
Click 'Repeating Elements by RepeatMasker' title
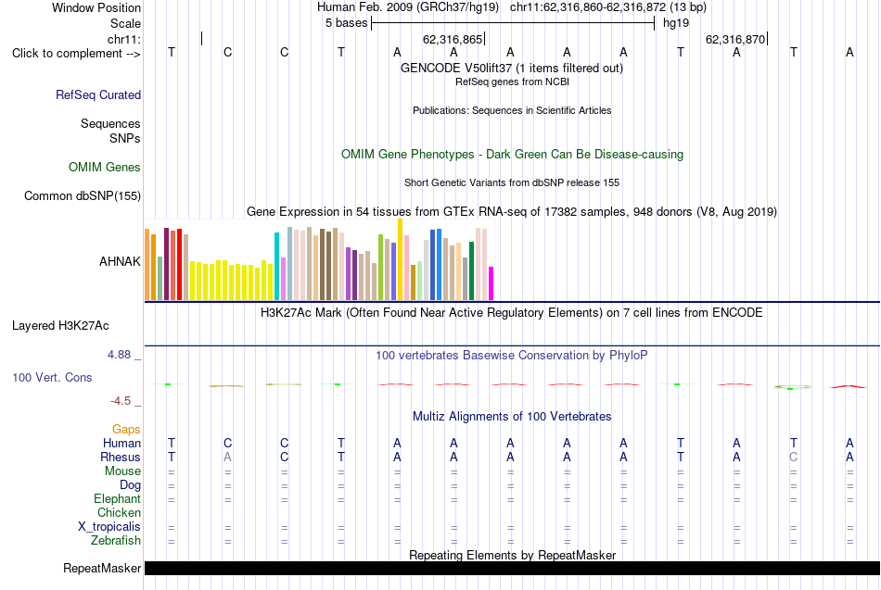click(512, 555)
